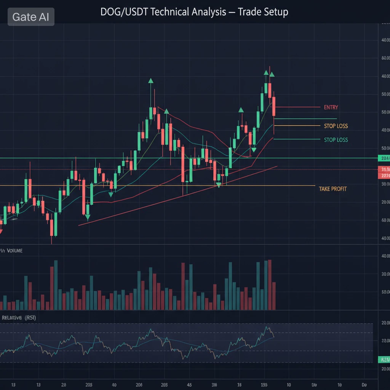390x390 pixels.
Task: Click the 316 label on the time axis
Action: pyautogui.click(x=214, y=385)
